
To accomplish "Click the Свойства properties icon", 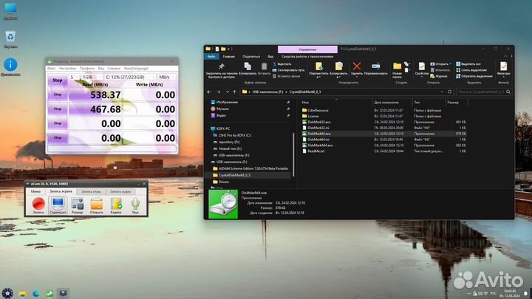I will tap(421, 66).
